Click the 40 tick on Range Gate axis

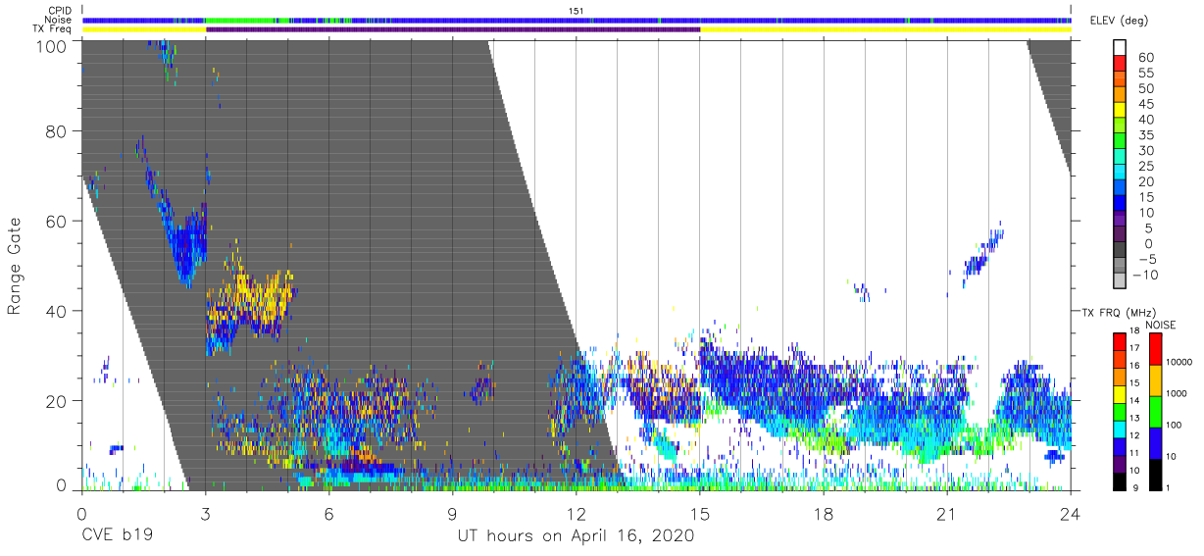click(56, 311)
